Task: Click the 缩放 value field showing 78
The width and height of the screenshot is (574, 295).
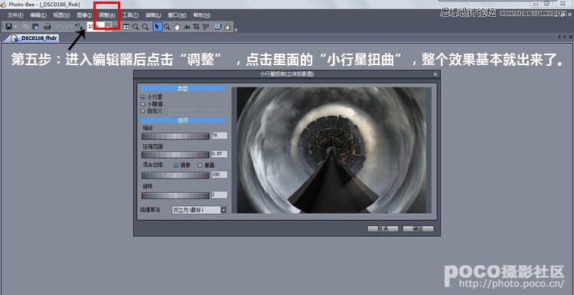Action: point(220,136)
